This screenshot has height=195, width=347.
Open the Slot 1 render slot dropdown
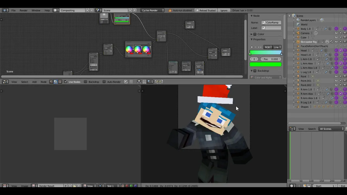click(x=113, y=186)
